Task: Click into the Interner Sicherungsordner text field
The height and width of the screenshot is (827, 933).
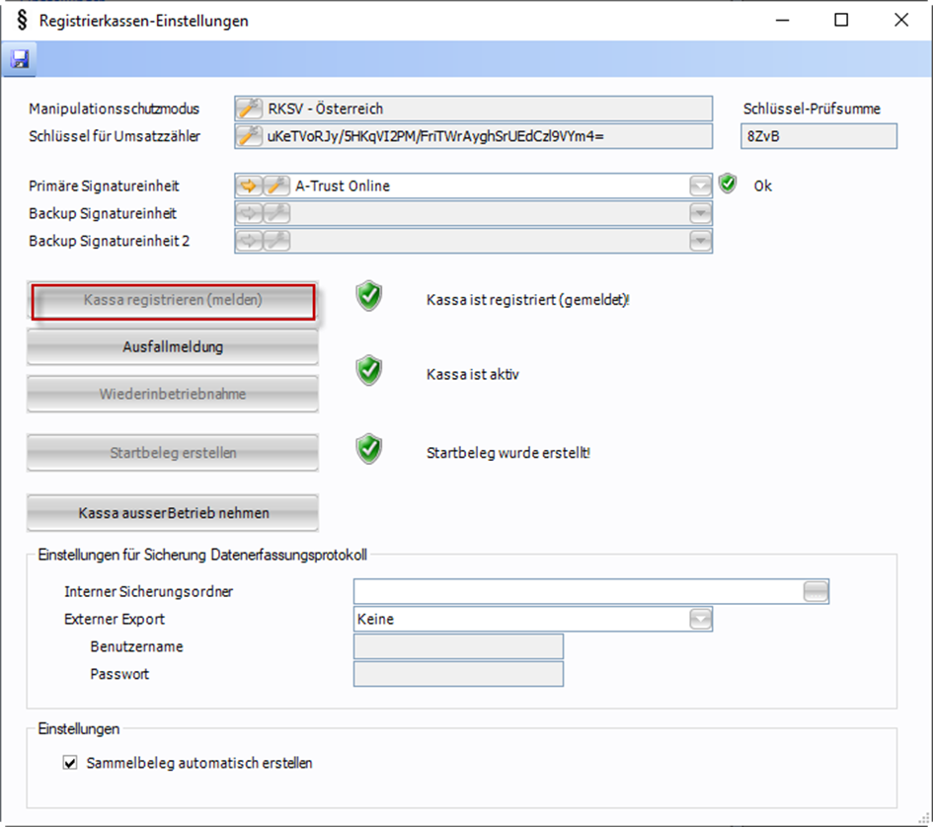Action: [x=578, y=591]
